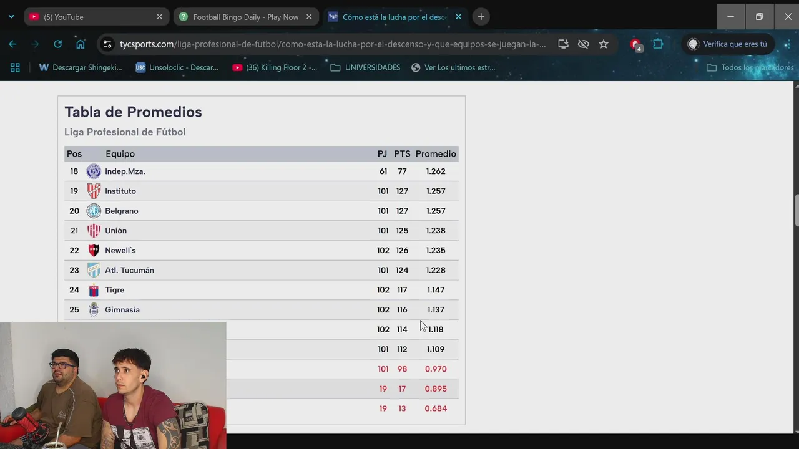The width and height of the screenshot is (799, 449).
Task: Click the Equipo column header
Action: coord(120,154)
